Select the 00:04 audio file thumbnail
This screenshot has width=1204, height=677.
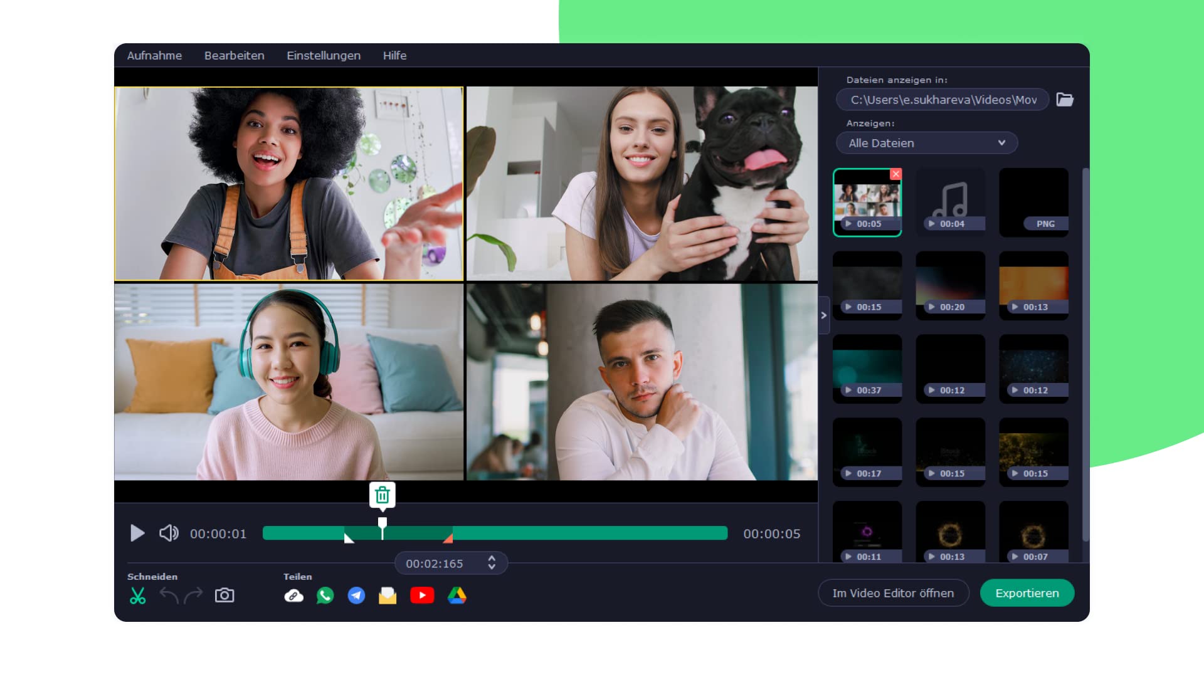pos(950,202)
